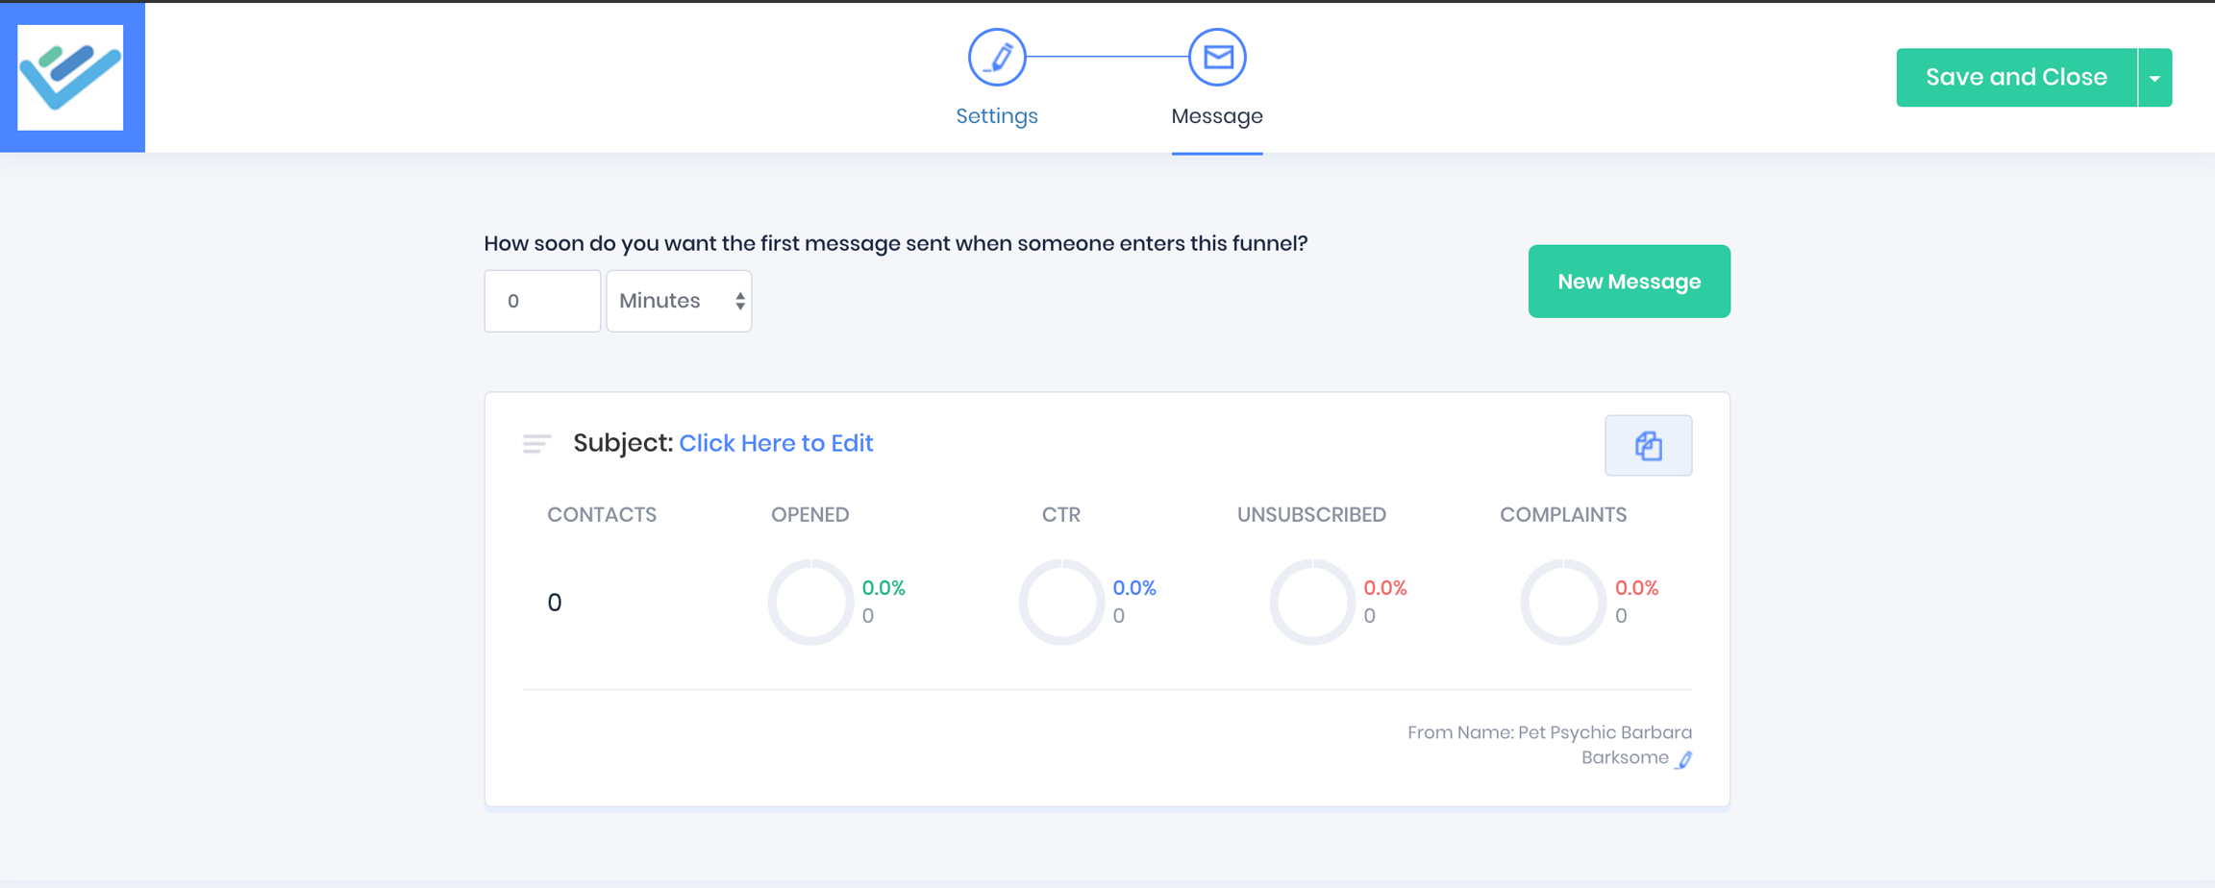Click the Opened rate donut chart
Screen dimensions: 2215x888
810,603
